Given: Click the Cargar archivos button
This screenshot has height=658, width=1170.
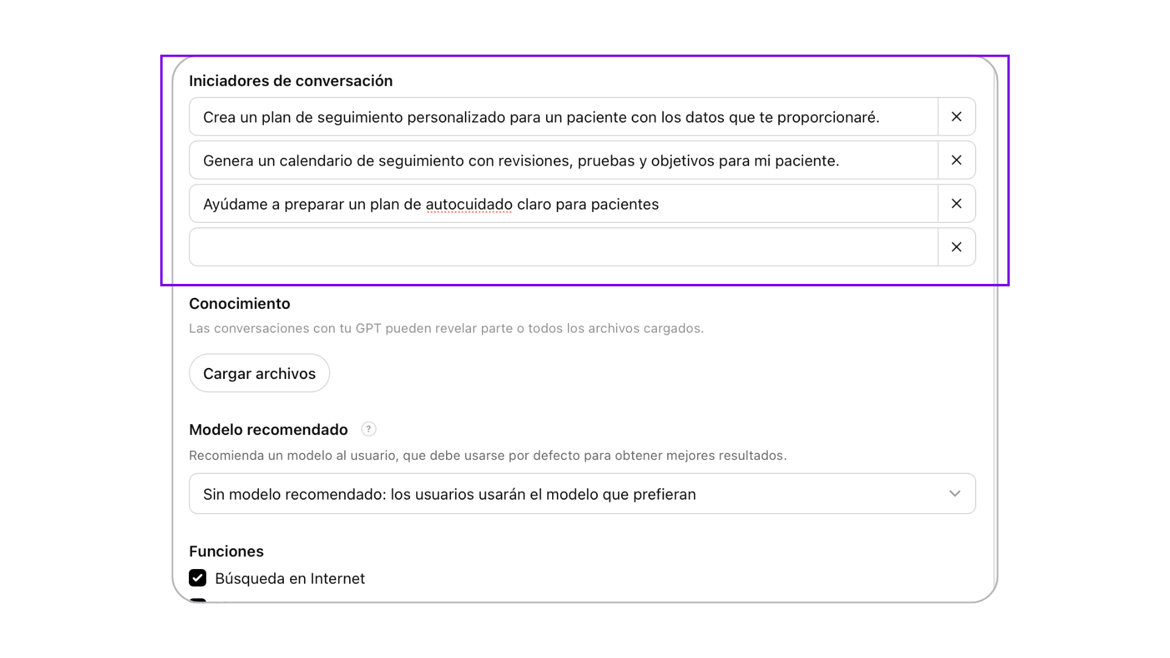Looking at the screenshot, I should pos(259,373).
